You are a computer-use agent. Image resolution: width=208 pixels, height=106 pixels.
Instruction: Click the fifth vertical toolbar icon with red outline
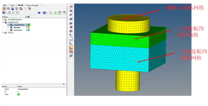71,23
